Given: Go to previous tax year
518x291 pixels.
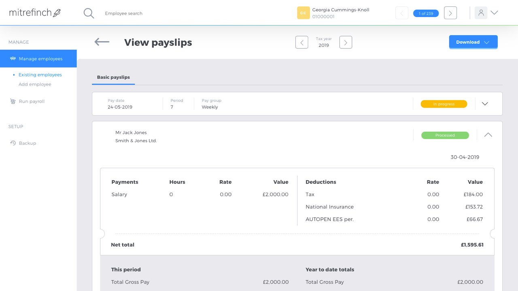Looking at the screenshot, I should click(x=301, y=42).
